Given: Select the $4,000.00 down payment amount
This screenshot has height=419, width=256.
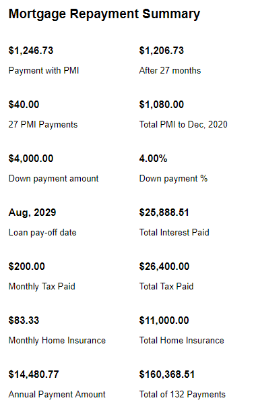Looking at the screenshot, I should tap(31, 159).
